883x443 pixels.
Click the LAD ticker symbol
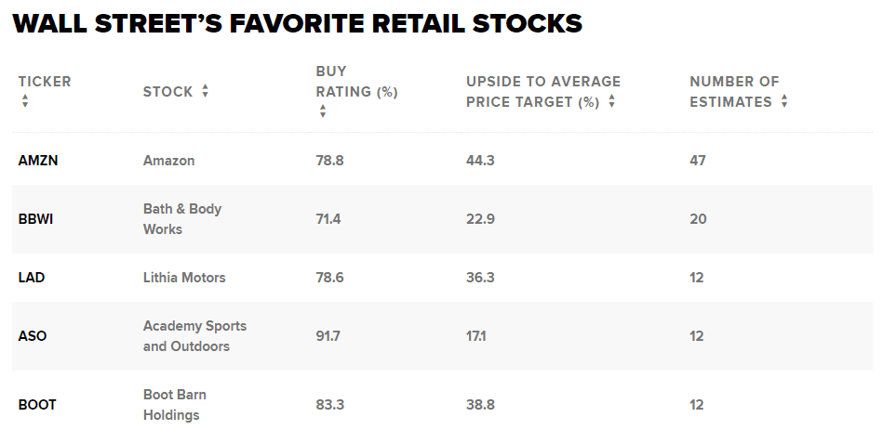point(31,278)
